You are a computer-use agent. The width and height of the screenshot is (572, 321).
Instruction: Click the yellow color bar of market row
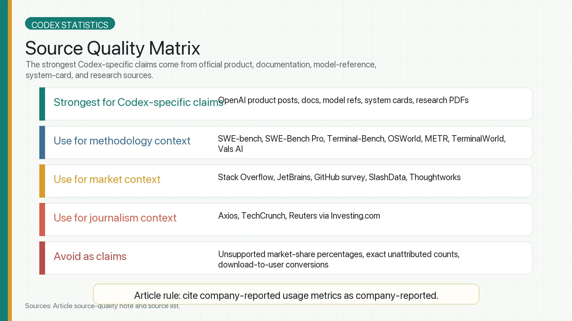click(42, 181)
